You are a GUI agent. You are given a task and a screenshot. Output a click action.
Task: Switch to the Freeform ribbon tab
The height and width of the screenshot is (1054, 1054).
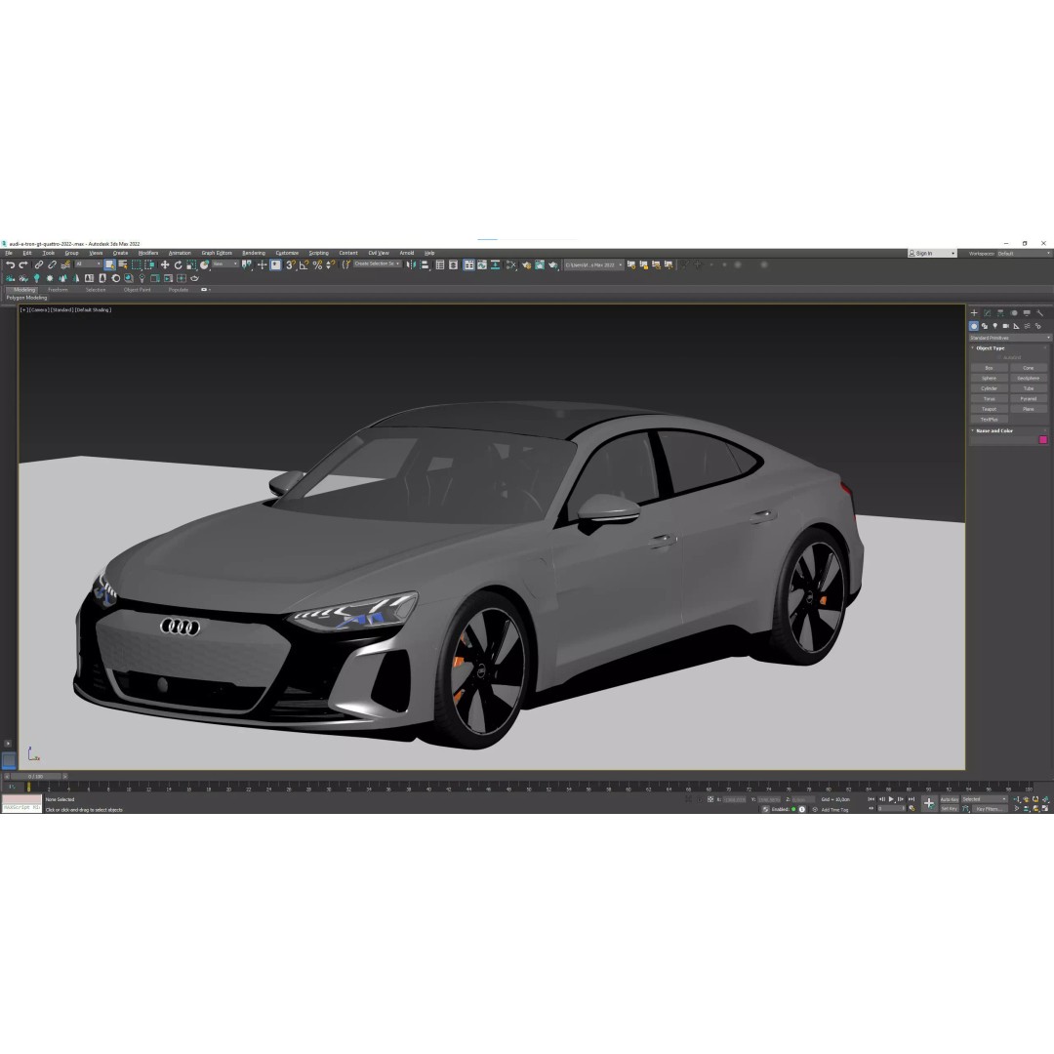(x=58, y=290)
